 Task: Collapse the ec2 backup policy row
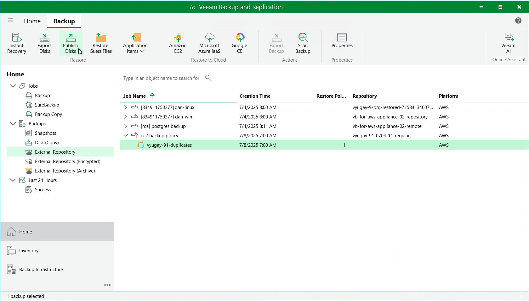[126, 136]
